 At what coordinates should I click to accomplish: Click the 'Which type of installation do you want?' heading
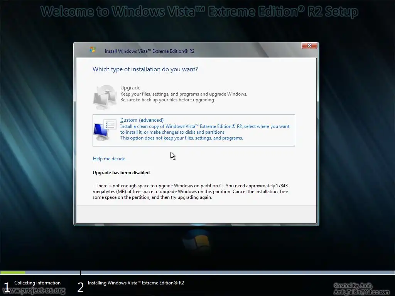click(x=145, y=69)
